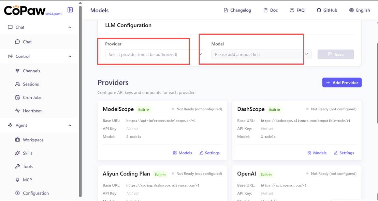Collapse the Control section chevron
Viewport: 378px width, 201px height.
tap(70, 56)
